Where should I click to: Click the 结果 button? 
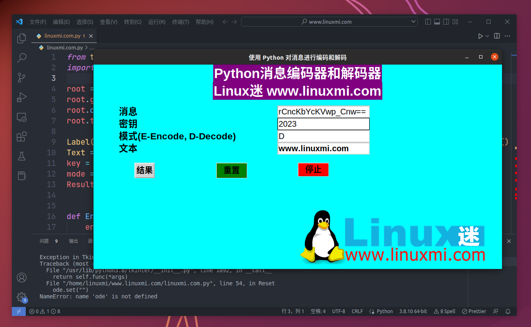(145, 170)
